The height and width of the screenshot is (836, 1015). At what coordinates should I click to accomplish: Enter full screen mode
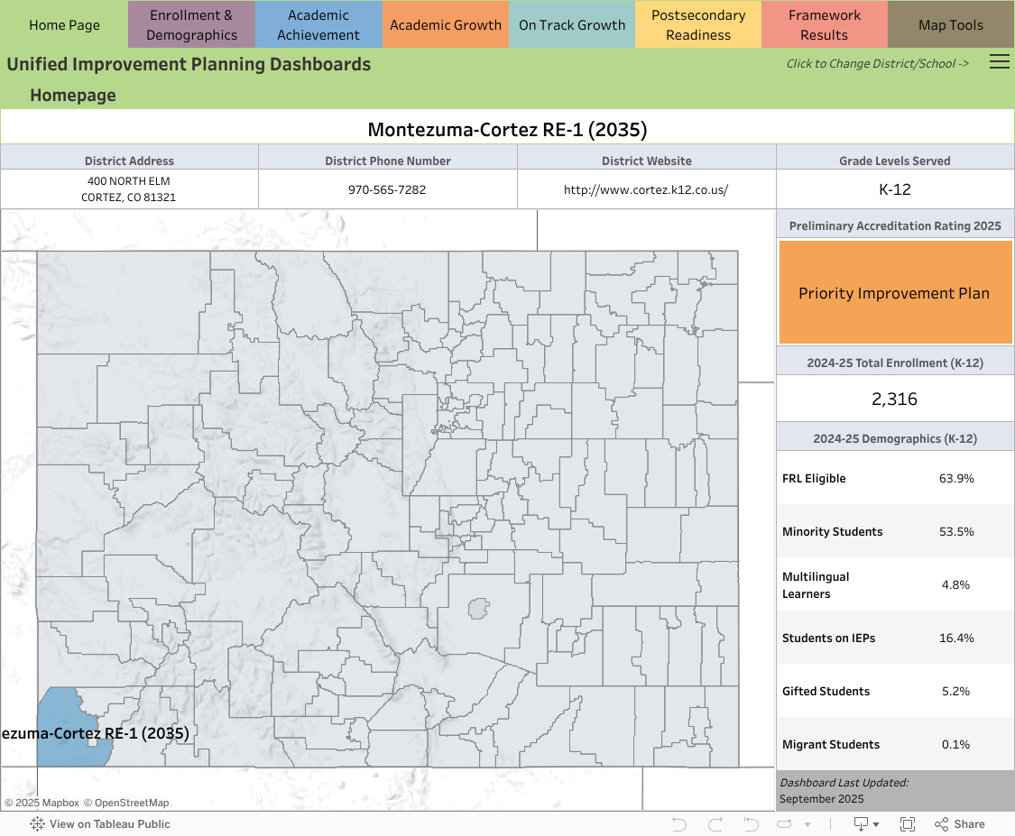(x=908, y=823)
